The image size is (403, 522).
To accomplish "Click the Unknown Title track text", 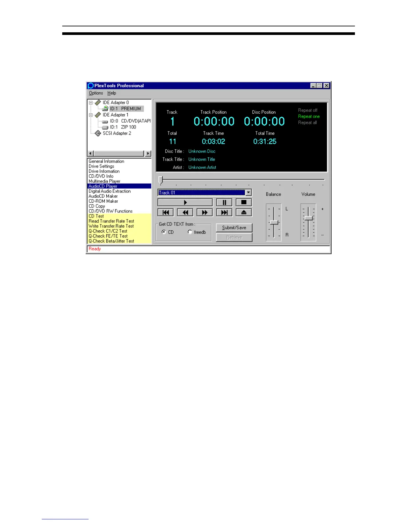I will pos(201,159).
